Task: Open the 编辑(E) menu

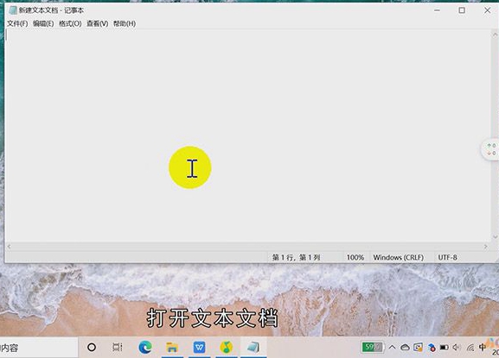Action: pos(43,23)
